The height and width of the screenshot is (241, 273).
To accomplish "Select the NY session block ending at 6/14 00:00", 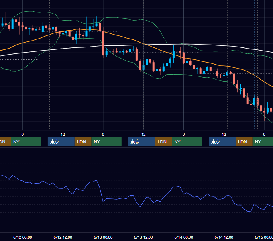I will tap(187, 142).
